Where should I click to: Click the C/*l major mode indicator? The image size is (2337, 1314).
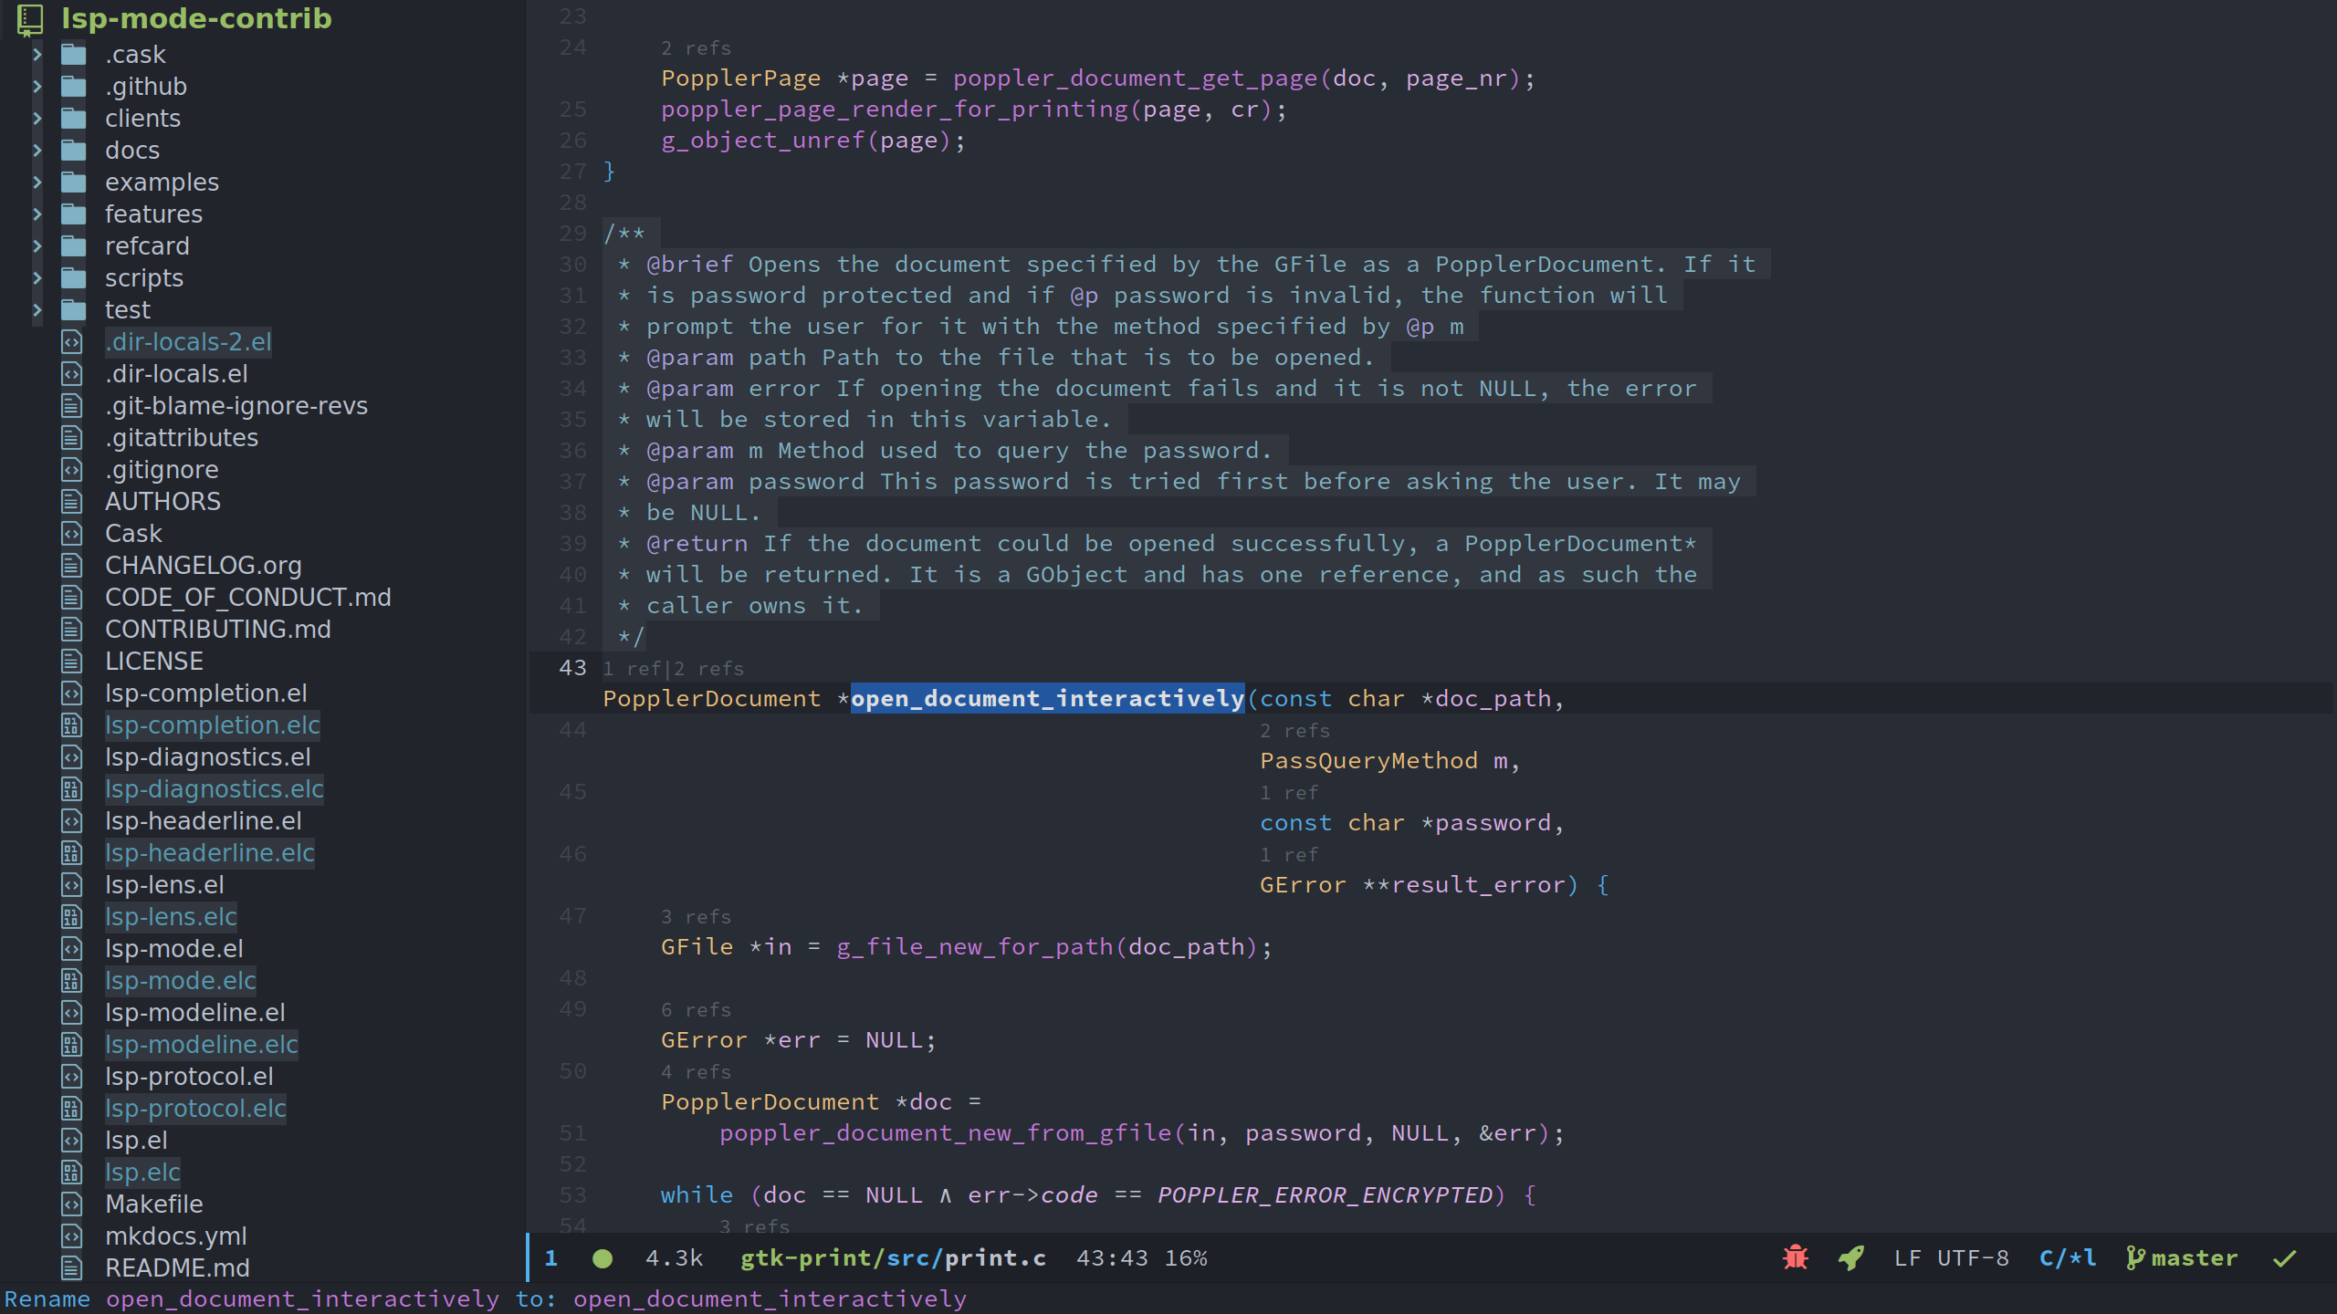click(x=2067, y=1257)
